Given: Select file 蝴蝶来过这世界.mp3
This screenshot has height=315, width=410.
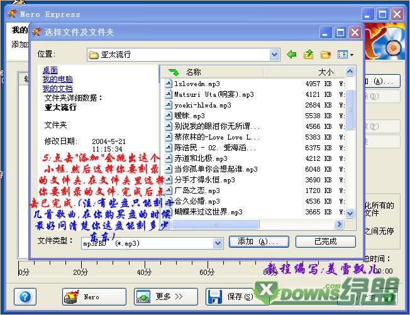Looking at the screenshot, I should [x=208, y=212].
